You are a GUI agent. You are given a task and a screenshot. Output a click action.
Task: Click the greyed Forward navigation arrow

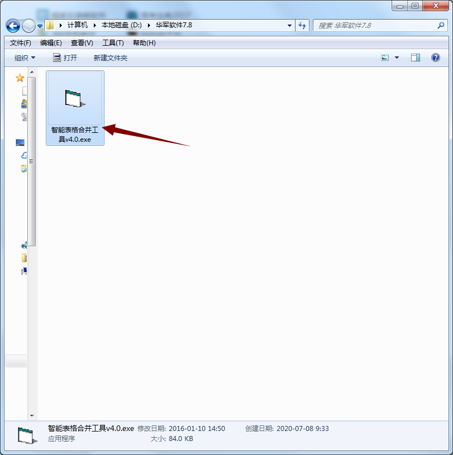pyautogui.click(x=28, y=26)
